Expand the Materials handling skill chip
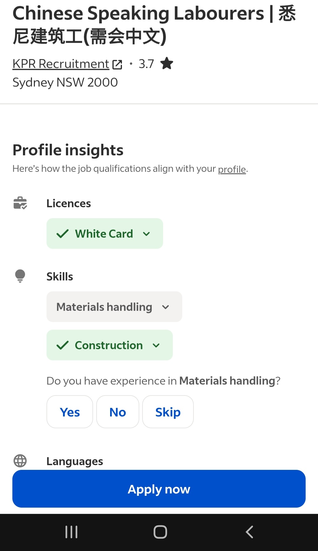318x551 pixels. 114,307
